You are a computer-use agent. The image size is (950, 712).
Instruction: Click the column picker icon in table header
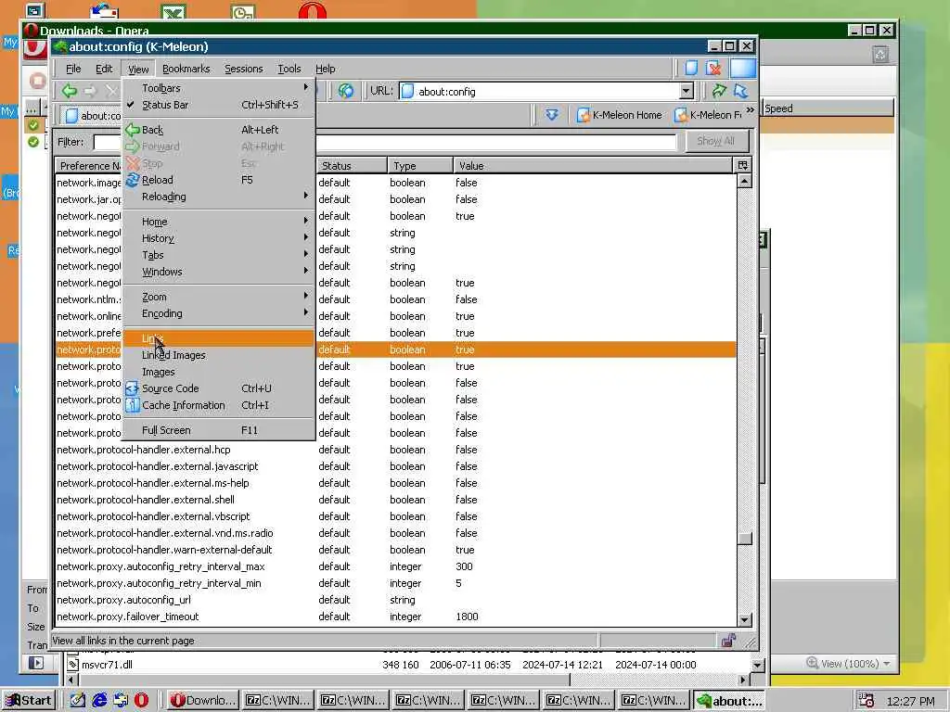tap(743, 165)
